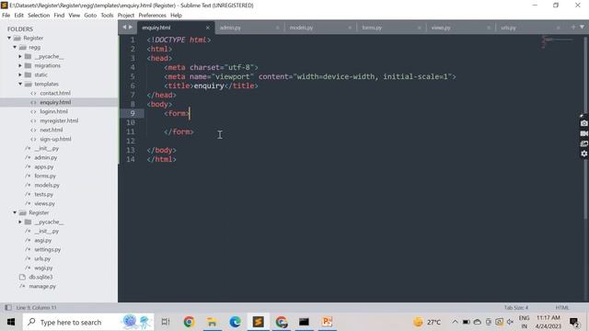The image size is (589, 331).
Task: Toggle the sidebar icon in status bar
Action: click(8, 308)
